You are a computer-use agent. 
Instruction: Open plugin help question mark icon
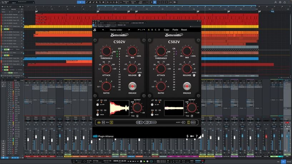pyautogui.click(x=196, y=136)
